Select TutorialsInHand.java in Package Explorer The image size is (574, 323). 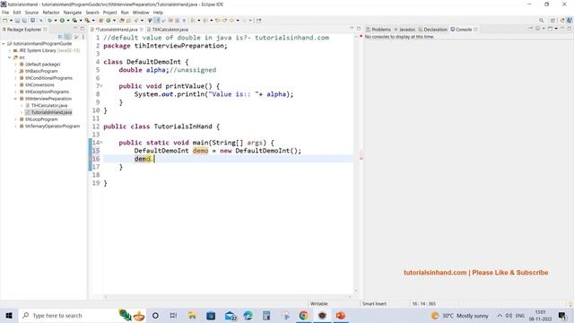51,112
